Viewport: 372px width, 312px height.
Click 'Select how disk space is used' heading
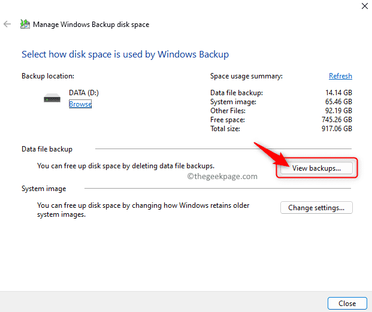click(125, 54)
